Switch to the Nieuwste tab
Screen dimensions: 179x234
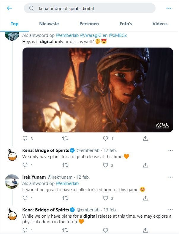pyautogui.click(x=49, y=24)
